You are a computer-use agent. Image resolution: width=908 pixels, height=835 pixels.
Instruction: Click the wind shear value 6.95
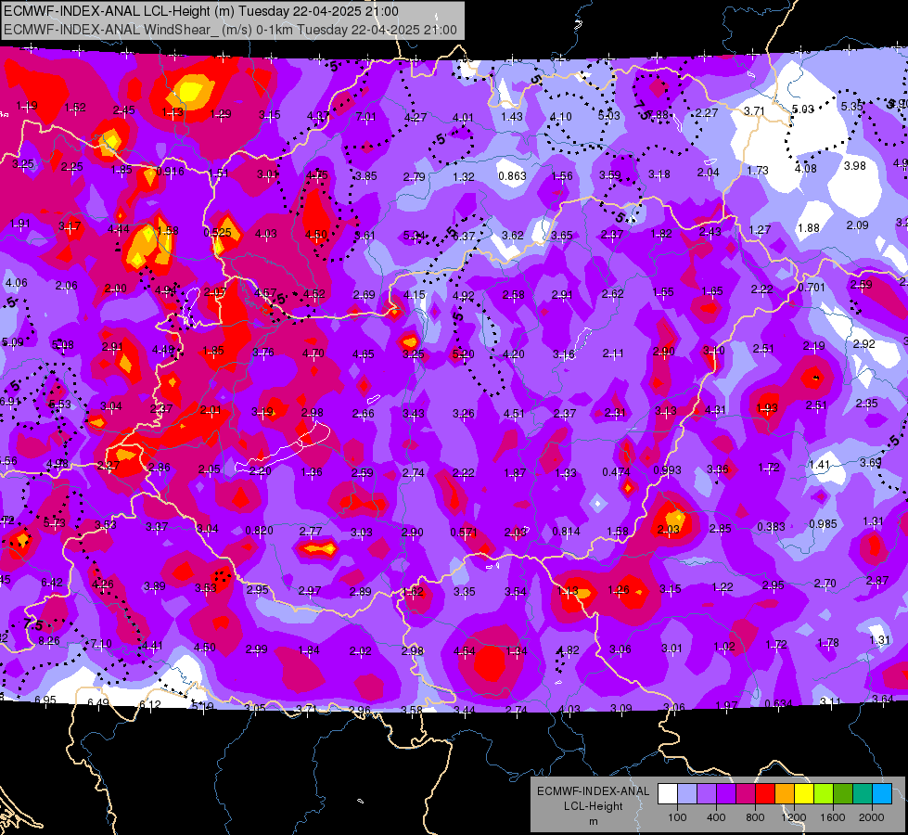pos(45,700)
